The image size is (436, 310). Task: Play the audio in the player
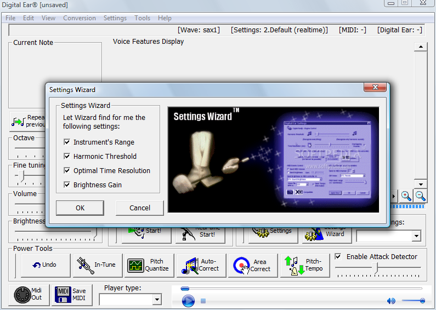coord(188,301)
